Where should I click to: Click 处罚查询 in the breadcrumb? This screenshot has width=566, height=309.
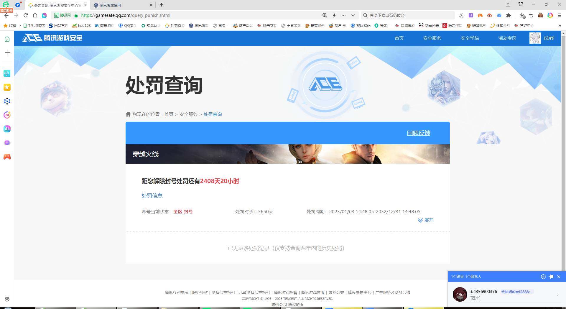point(213,114)
